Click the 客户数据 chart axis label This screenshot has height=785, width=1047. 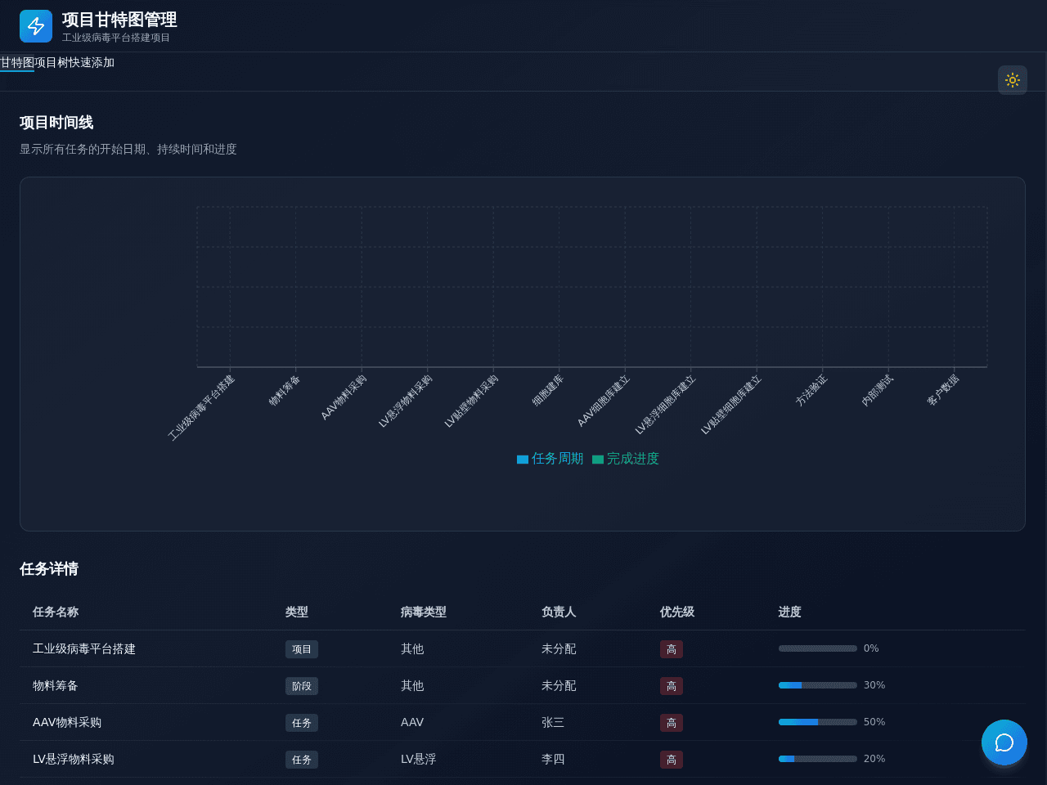click(x=942, y=390)
